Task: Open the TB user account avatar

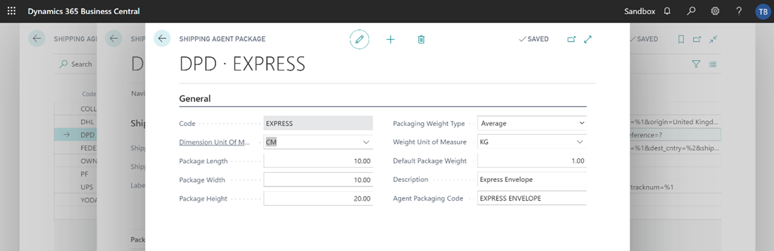Action: click(x=763, y=11)
